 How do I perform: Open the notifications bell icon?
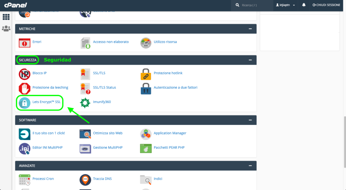(x=304, y=5)
